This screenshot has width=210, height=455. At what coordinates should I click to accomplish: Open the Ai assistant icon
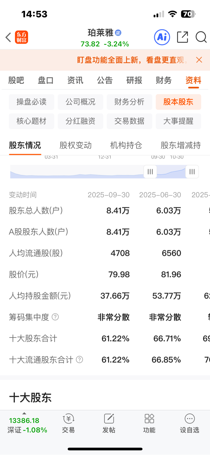pyautogui.click(x=162, y=37)
